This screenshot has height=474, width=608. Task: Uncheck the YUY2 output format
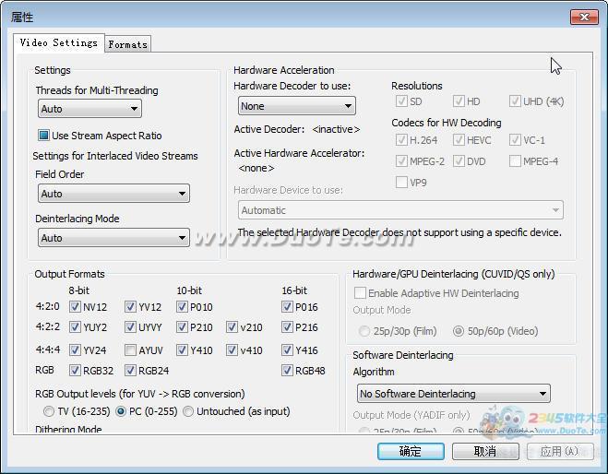click(x=75, y=327)
